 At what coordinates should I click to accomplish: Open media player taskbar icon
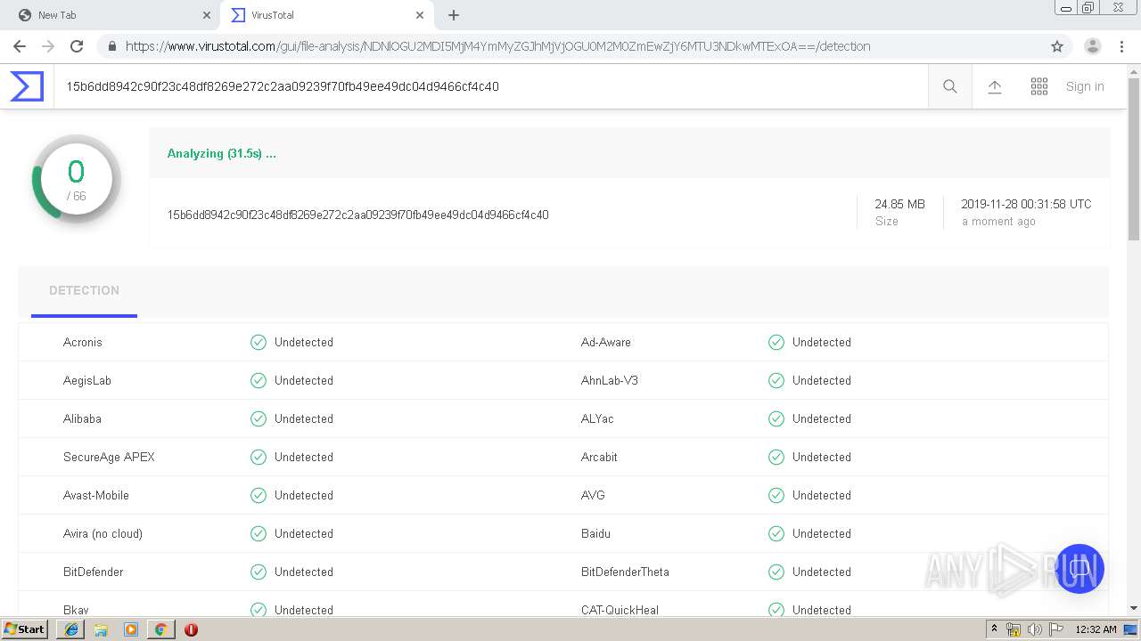point(131,629)
